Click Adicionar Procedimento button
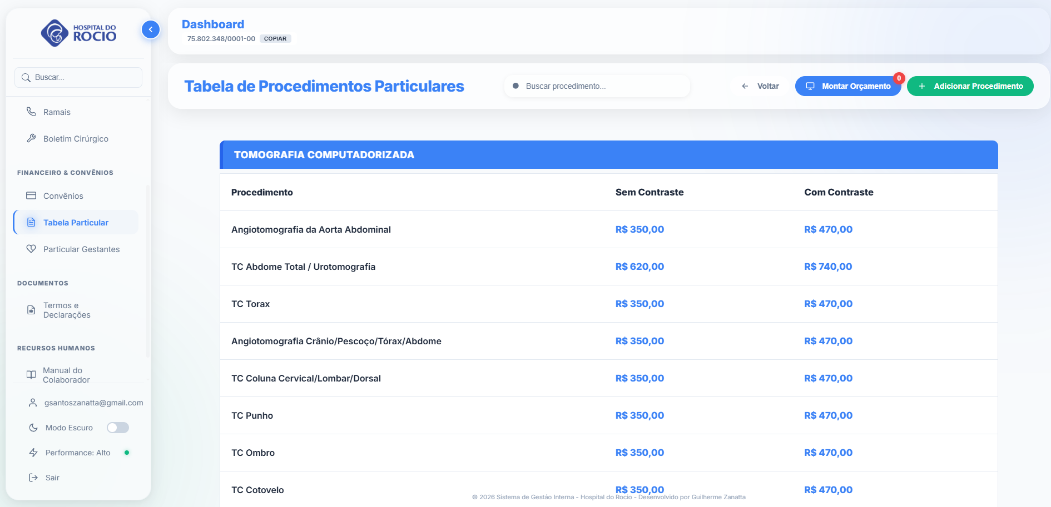The height and width of the screenshot is (507, 1051). (x=970, y=86)
